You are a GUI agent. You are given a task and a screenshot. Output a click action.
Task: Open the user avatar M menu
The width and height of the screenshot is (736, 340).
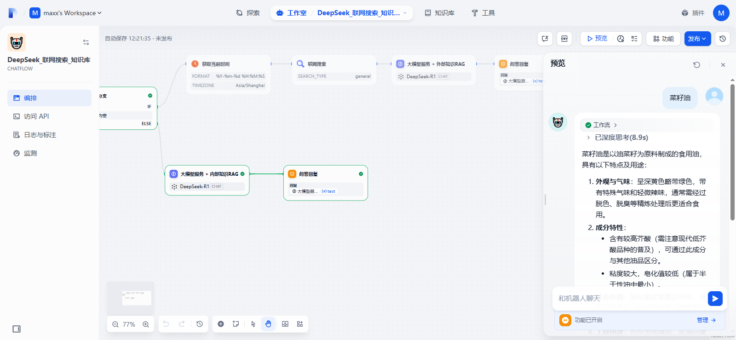pos(721,13)
